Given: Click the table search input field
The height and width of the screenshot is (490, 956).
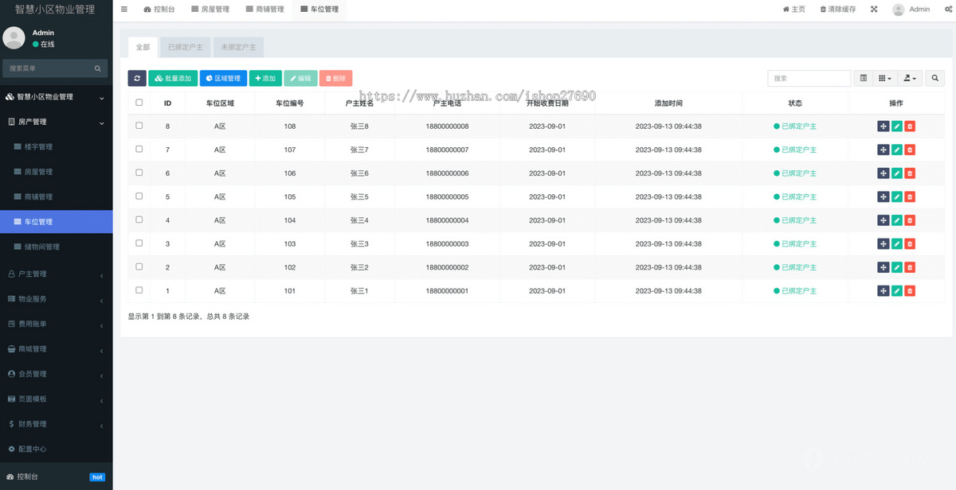Looking at the screenshot, I should point(809,78).
